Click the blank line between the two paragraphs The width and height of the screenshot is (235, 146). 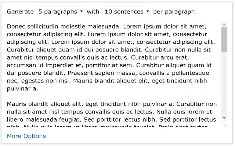[x=110, y=96]
